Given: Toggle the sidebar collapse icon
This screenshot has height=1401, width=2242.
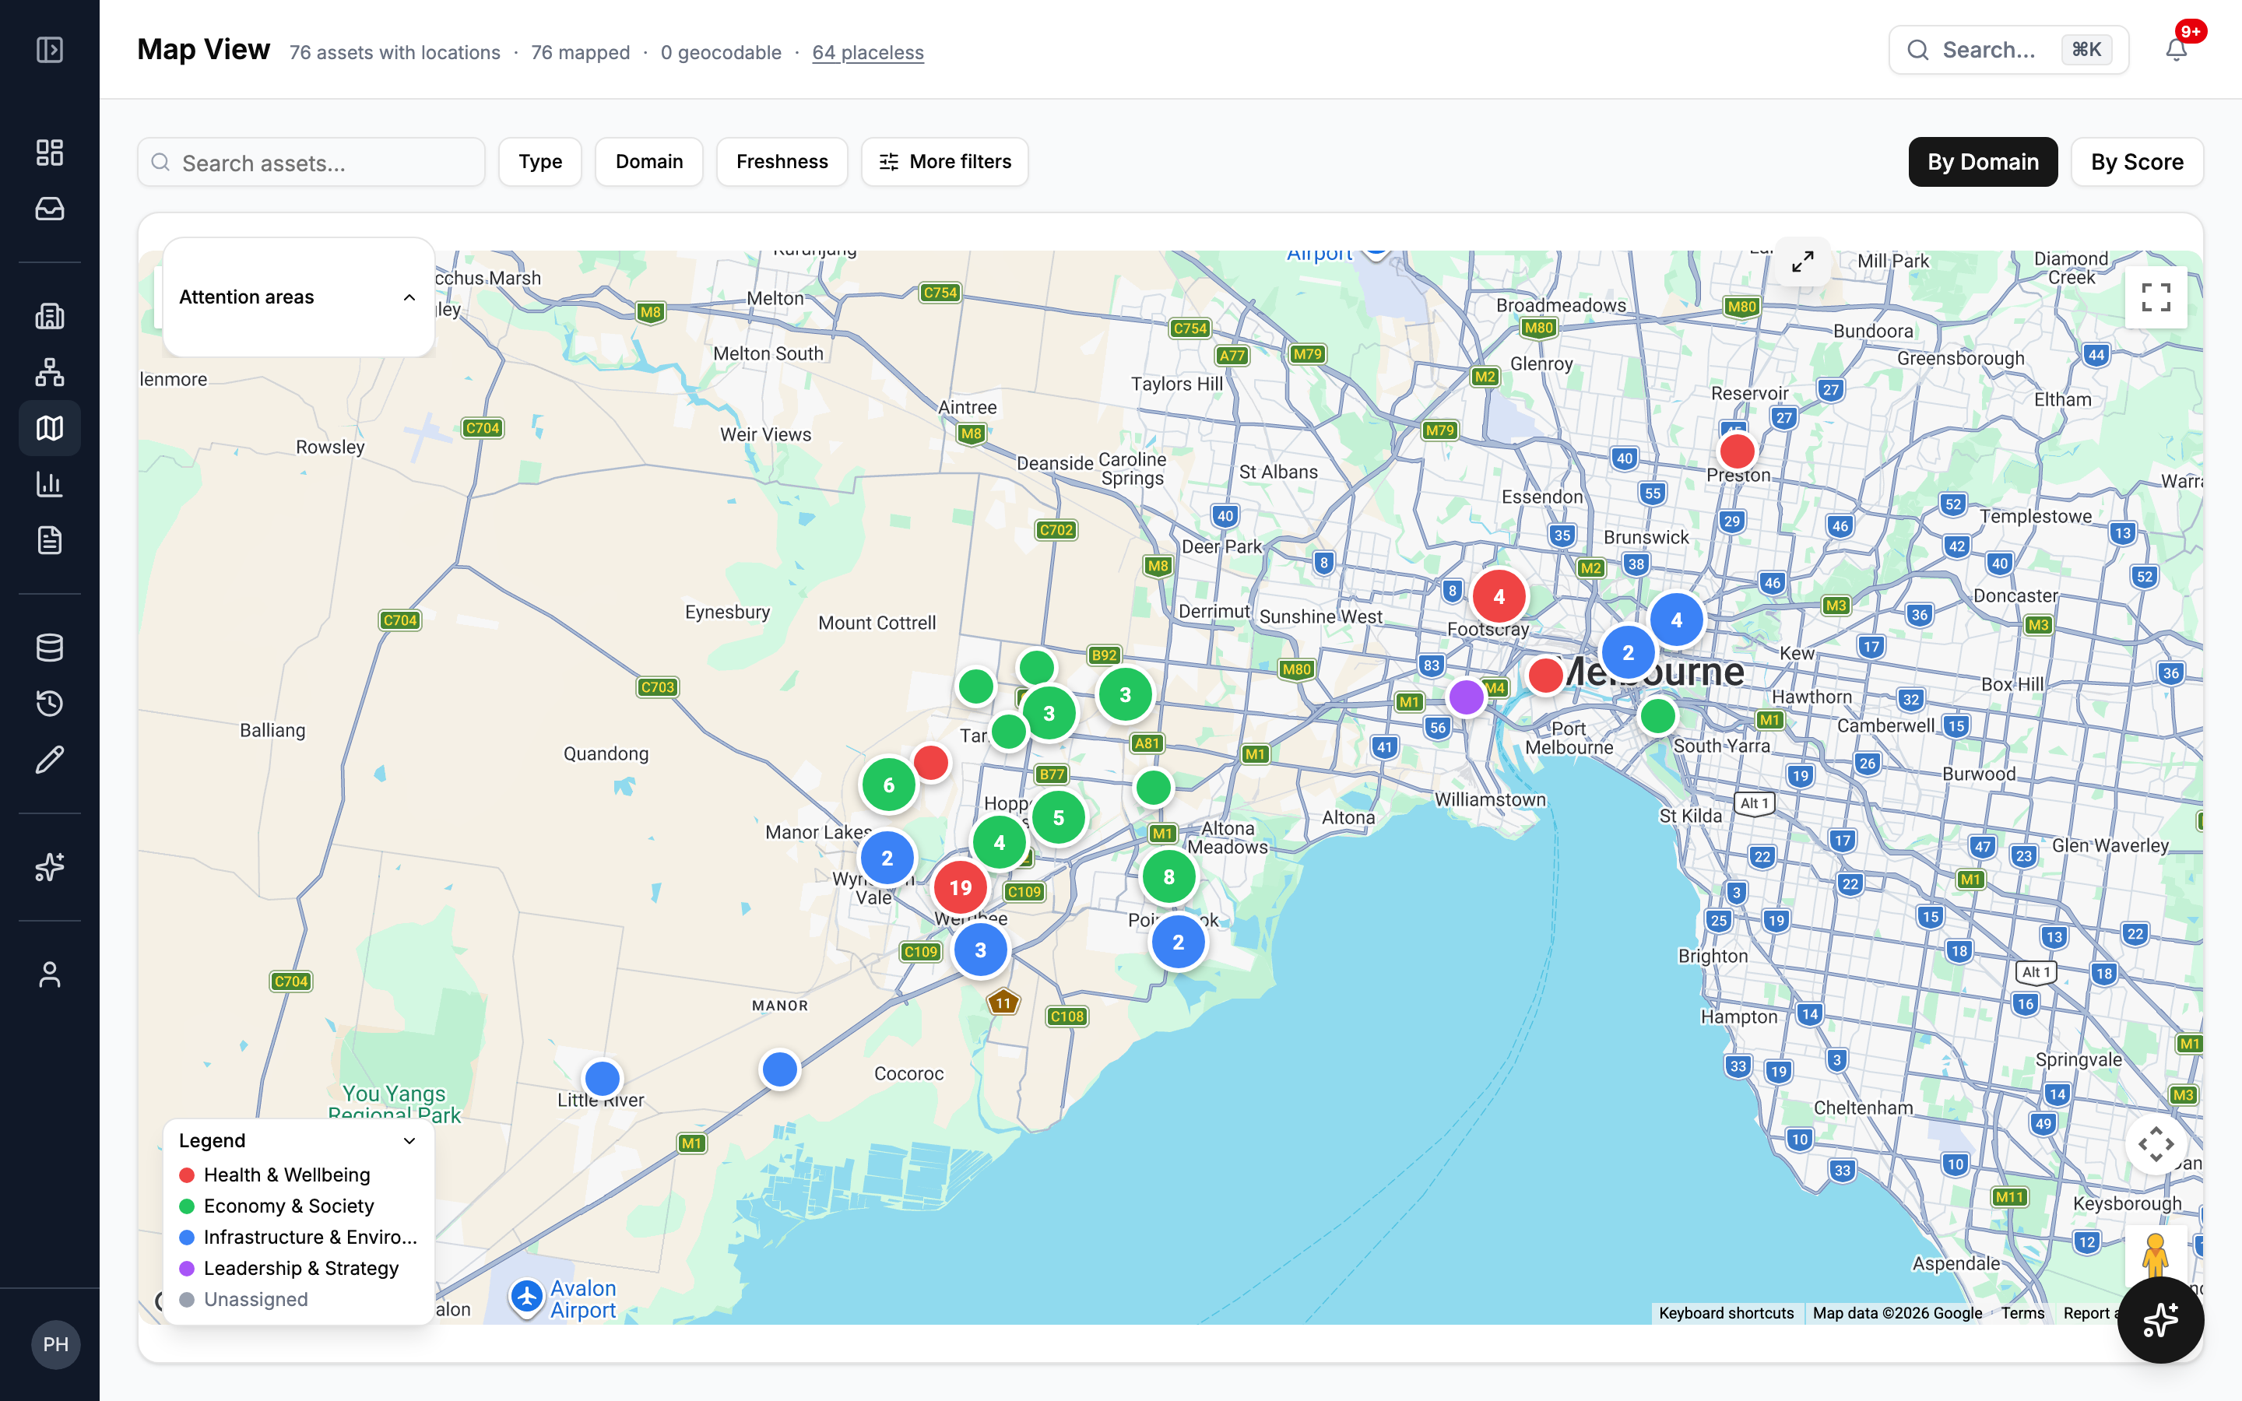Looking at the screenshot, I should pos(49,49).
